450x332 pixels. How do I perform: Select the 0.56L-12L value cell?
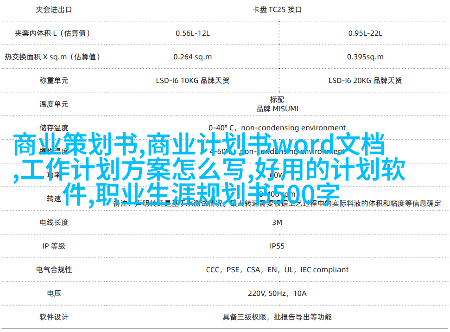pyautogui.click(x=192, y=33)
